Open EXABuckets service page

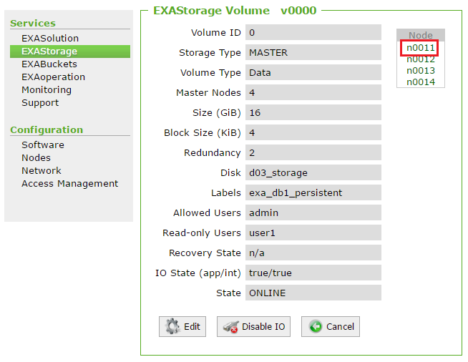pos(49,64)
